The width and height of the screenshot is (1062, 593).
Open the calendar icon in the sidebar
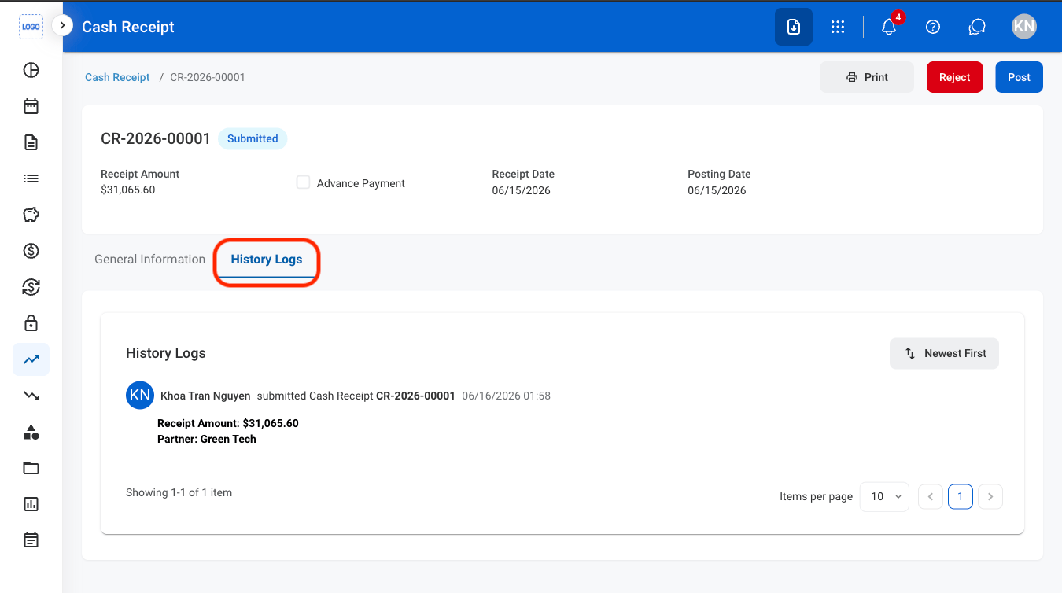tap(31, 106)
